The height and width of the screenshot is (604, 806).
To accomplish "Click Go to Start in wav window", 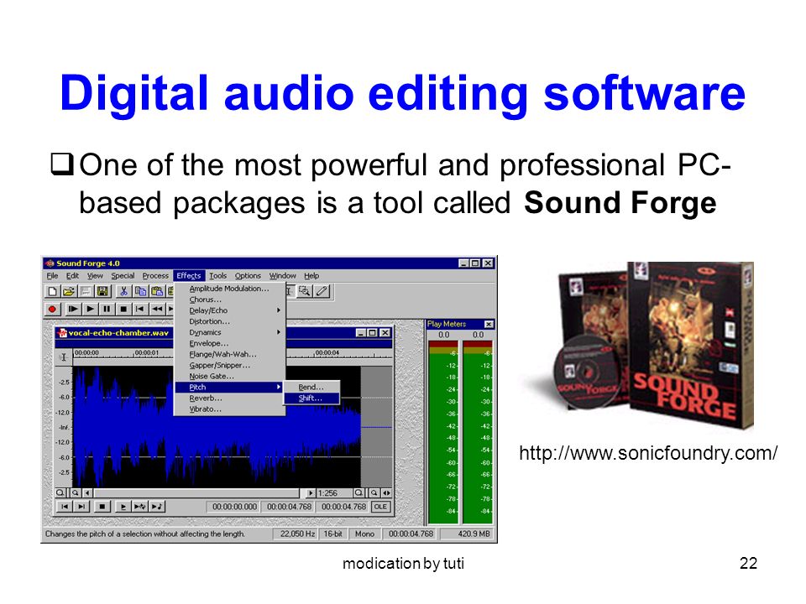I will 65,507.
